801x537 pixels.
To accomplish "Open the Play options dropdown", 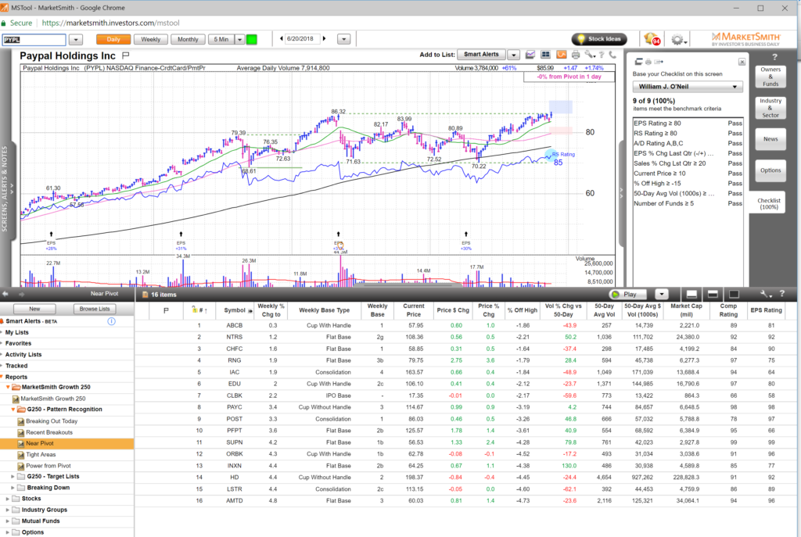I will click(x=662, y=294).
